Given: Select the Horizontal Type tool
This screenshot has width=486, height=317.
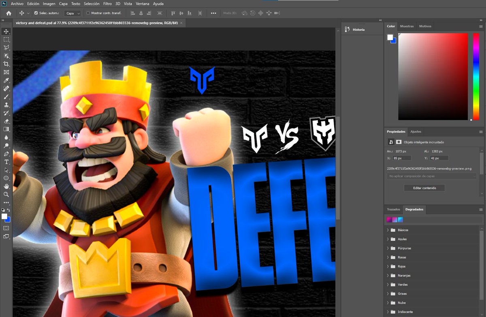Looking at the screenshot, I should point(6,162).
